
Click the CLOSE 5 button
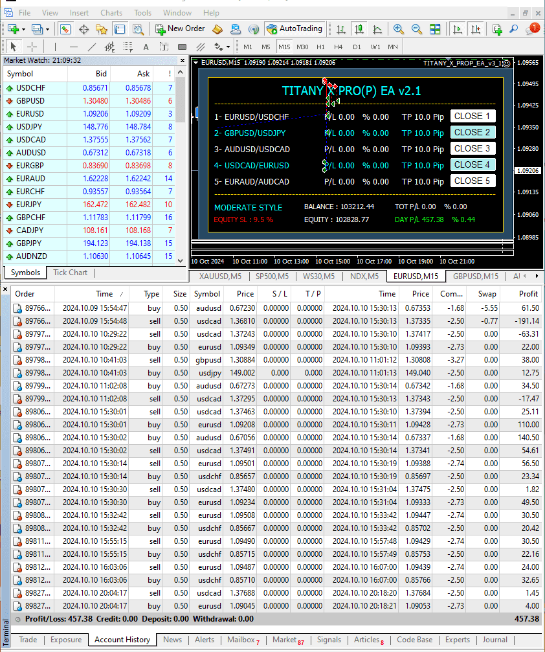[x=473, y=181]
